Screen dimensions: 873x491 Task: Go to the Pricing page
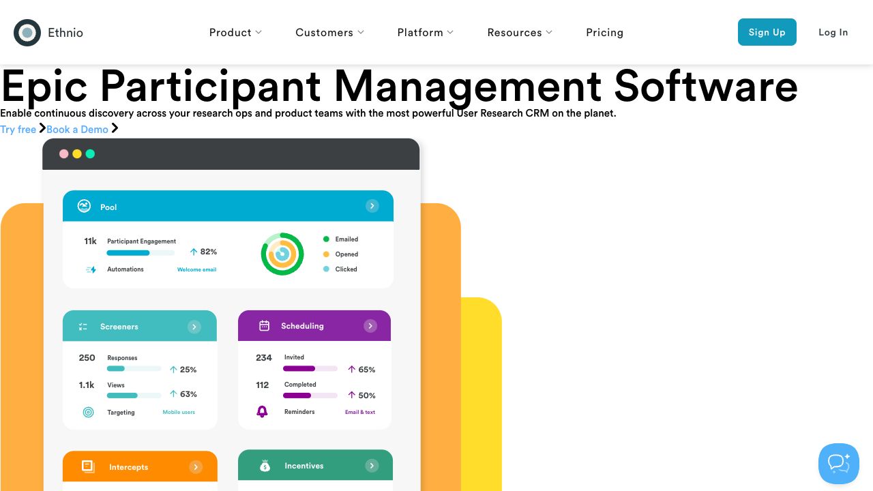tap(604, 32)
